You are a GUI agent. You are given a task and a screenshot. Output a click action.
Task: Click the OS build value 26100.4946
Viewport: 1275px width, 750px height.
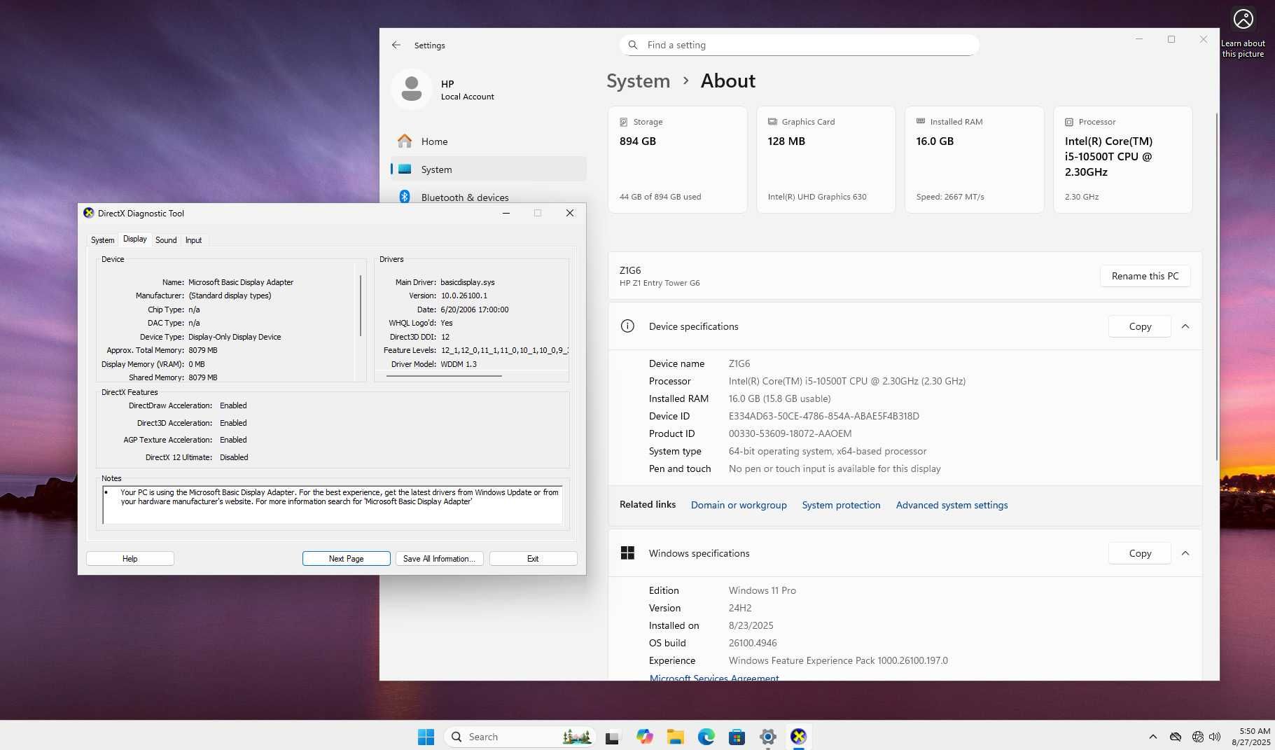tap(753, 643)
